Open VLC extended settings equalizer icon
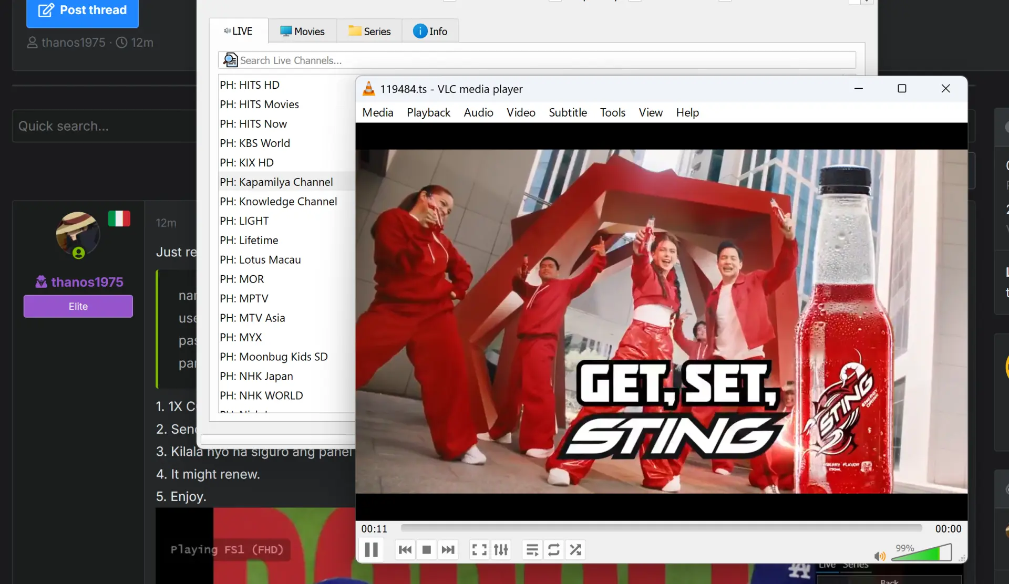The height and width of the screenshot is (584, 1009). (x=501, y=550)
